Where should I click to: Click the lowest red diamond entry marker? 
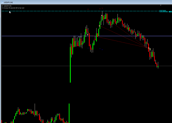click(88, 35)
